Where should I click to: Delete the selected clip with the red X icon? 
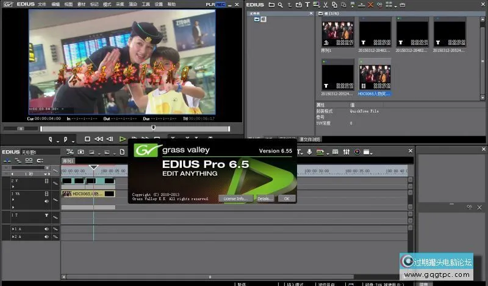coord(370,5)
